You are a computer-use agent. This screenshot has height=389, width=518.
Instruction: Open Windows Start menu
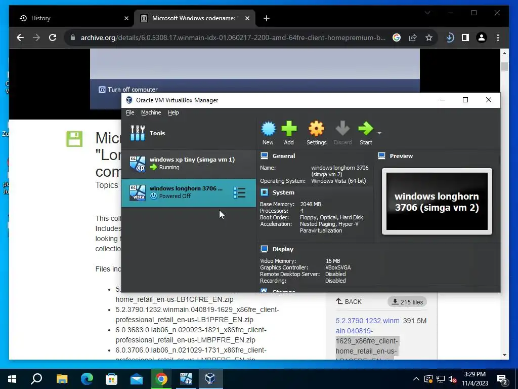(x=12, y=379)
